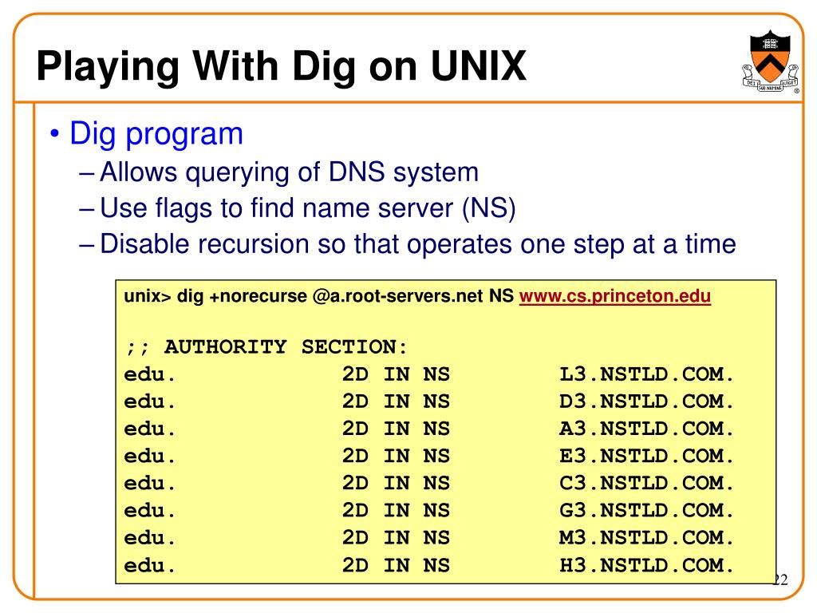817x613 pixels.
Task: Select L3.NSTLD.COM. name server entry
Action: point(646,374)
